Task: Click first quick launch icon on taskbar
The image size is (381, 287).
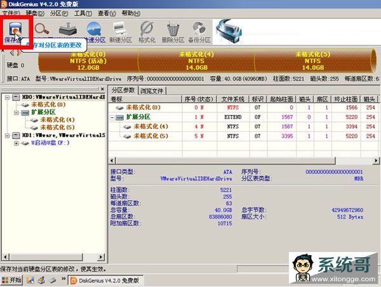Action: pos(30,280)
